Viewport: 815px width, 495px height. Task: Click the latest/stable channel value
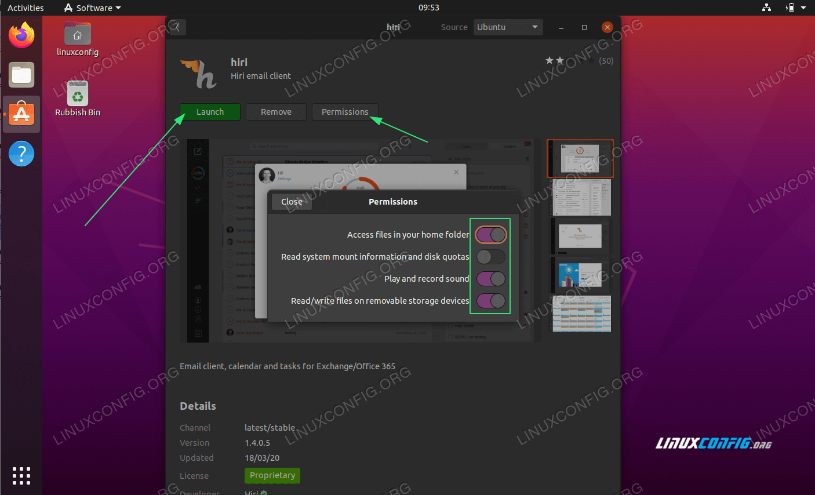[270, 428]
